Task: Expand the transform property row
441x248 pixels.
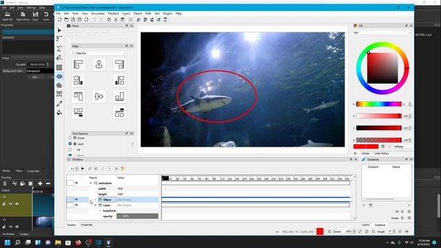Action: coord(100,211)
